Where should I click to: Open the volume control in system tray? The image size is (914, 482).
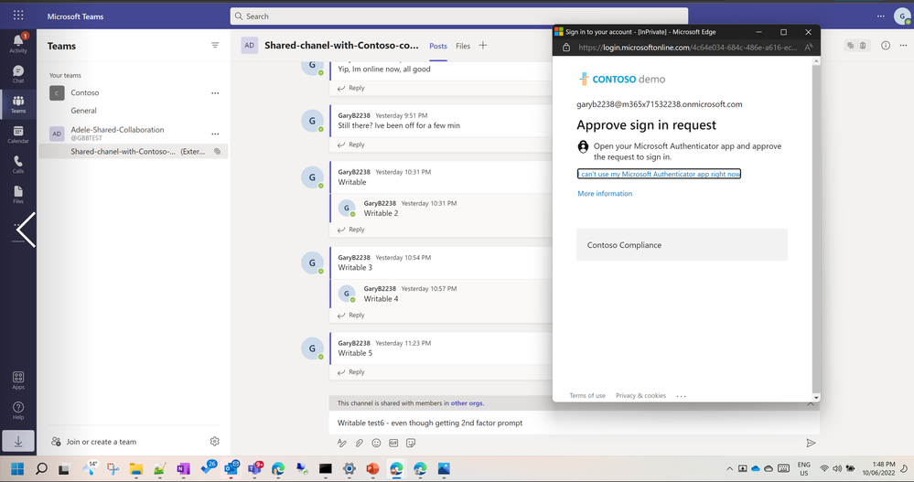pyautogui.click(x=837, y=468)
